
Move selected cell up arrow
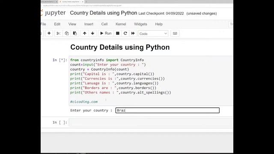(x=85, y=33)
